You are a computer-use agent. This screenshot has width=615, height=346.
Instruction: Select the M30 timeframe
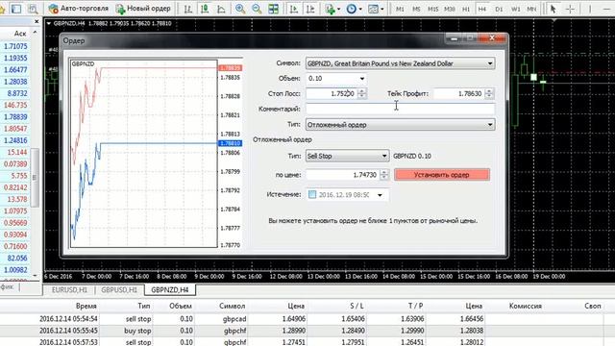pos(450,9)
